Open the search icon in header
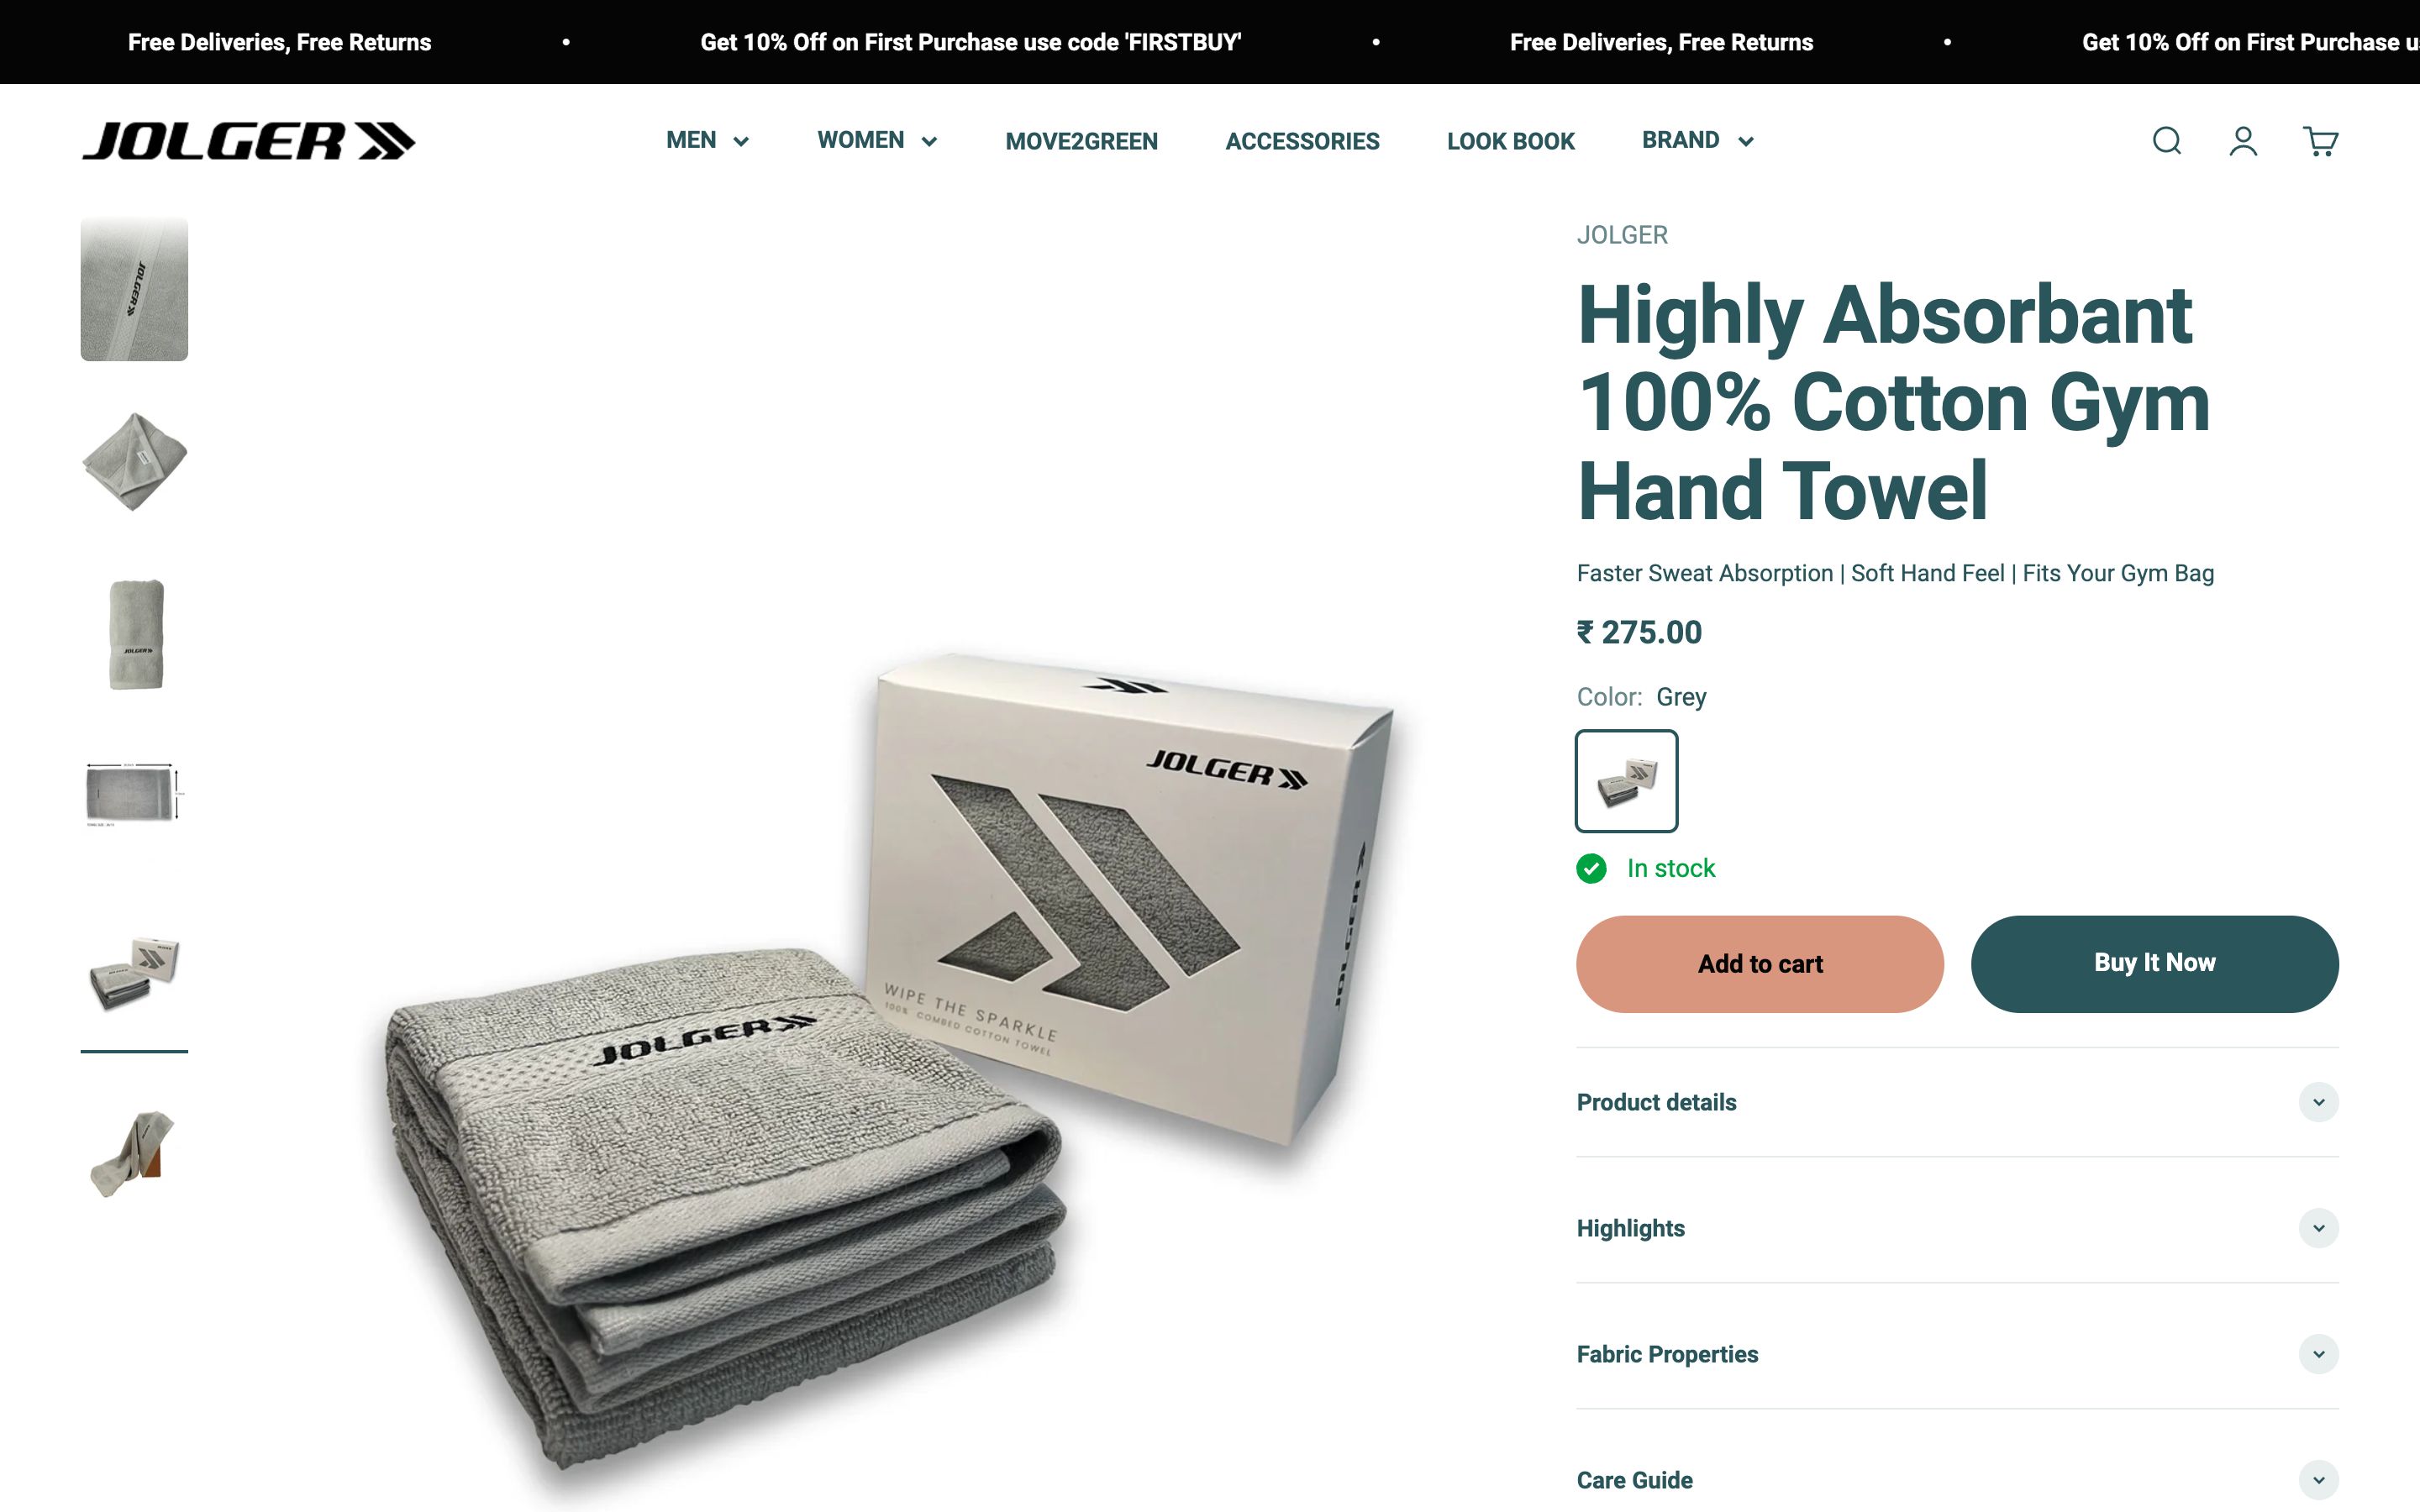 2166,141
